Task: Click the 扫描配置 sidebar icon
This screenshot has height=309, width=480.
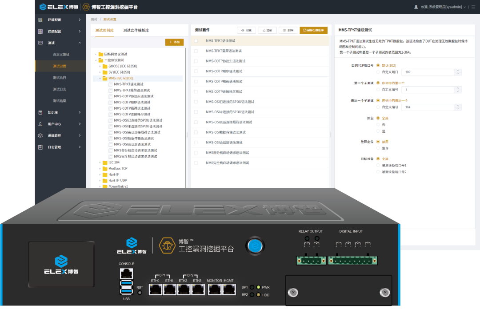Action: click(40, 32)
